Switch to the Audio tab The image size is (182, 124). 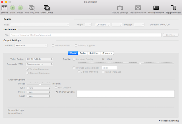pos(83,53)
